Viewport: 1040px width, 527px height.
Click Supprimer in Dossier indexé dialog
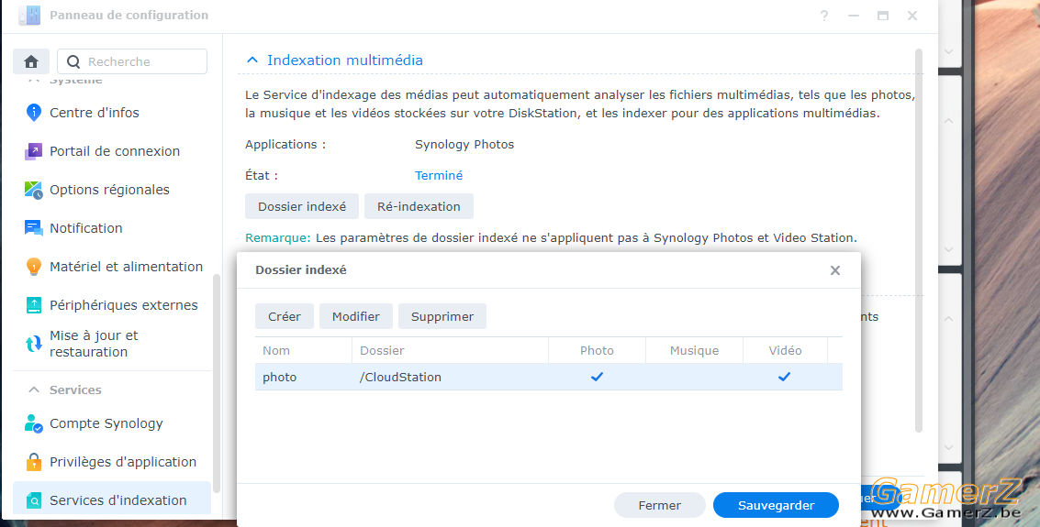coord(442,316)
